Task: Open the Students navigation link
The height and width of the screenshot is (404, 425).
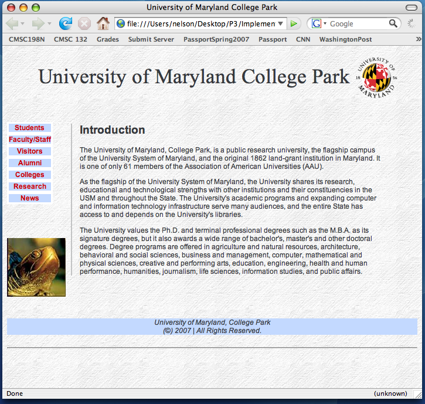Action: [29, 128]
